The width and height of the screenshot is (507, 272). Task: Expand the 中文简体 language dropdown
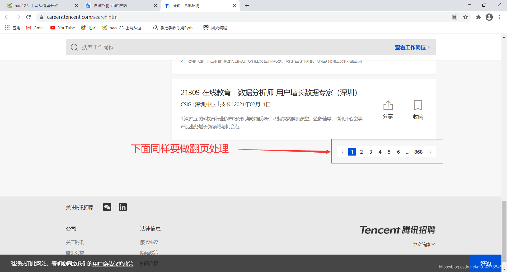point(424,244)
